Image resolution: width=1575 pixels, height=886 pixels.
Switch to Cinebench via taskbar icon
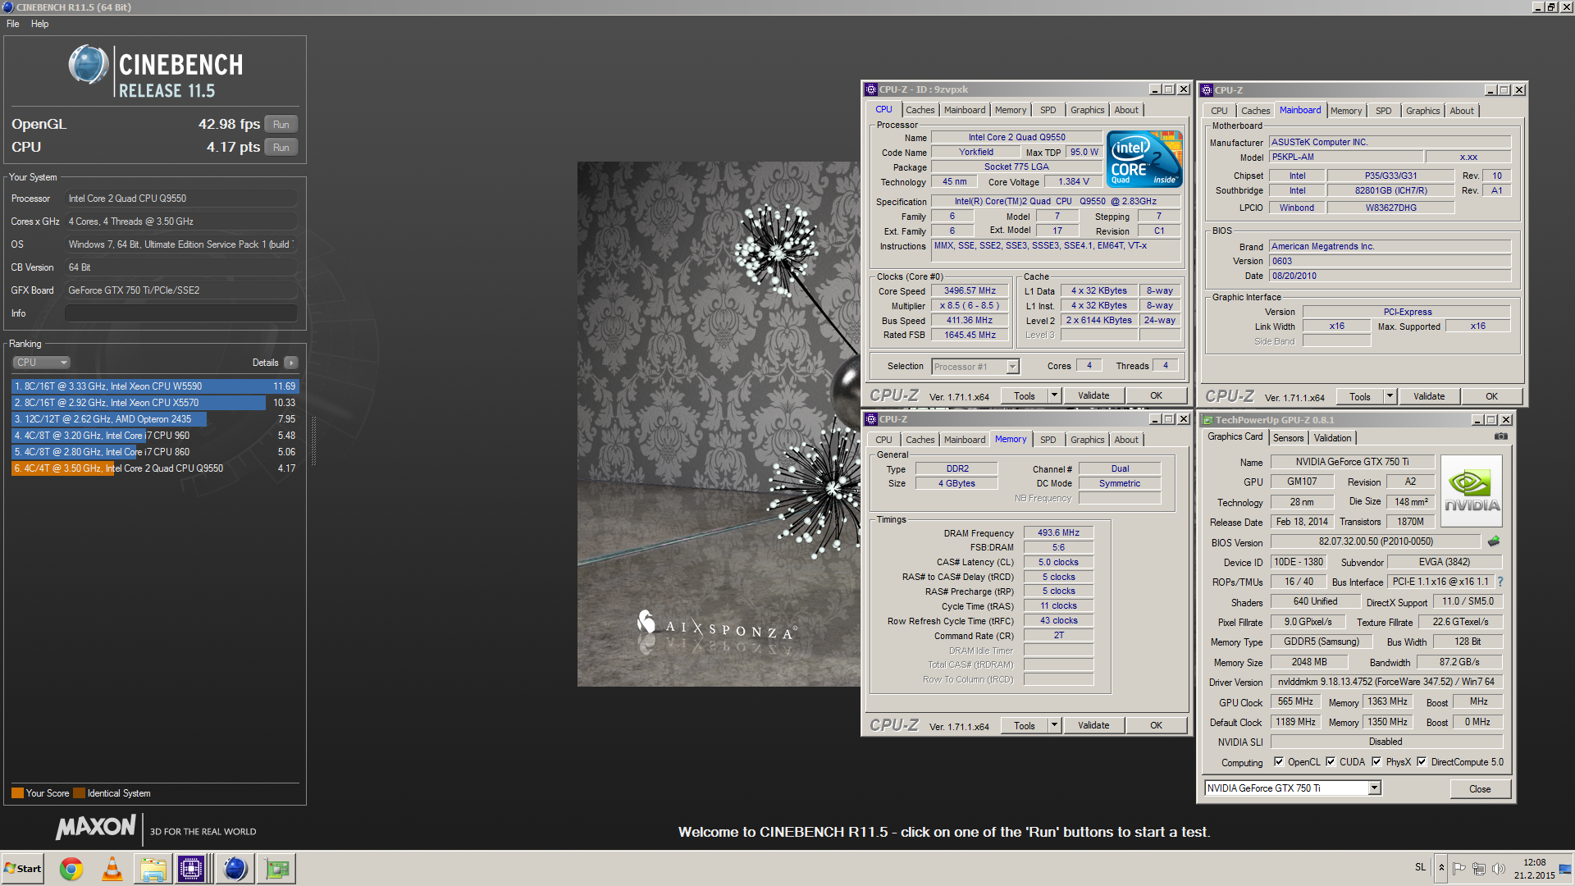tap(235, 869)
